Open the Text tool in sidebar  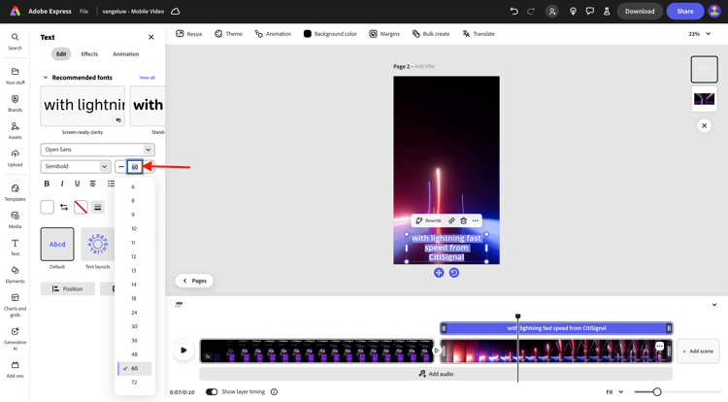(15, 247)
